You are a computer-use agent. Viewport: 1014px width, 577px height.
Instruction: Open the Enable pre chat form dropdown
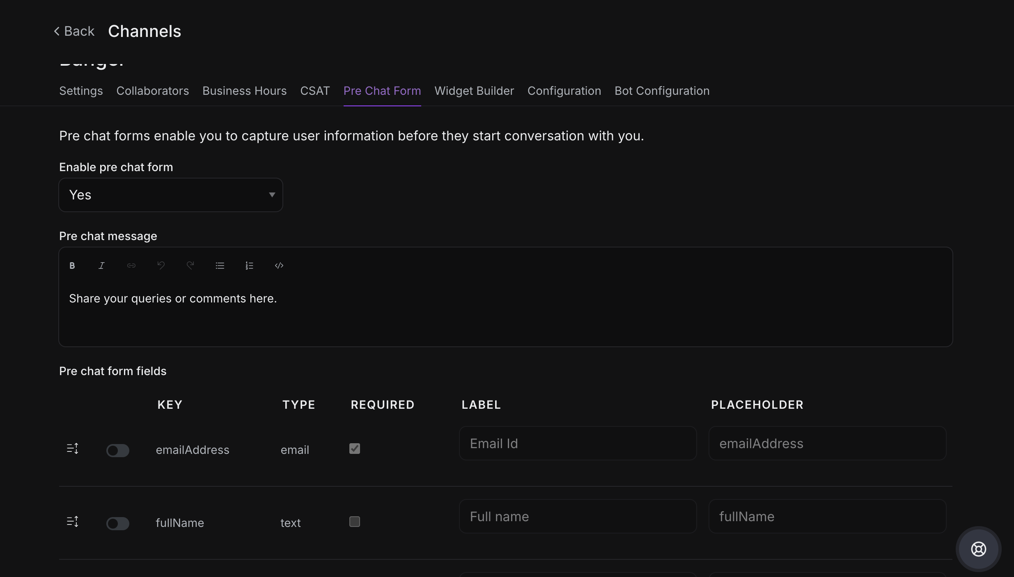pos(171,195)
